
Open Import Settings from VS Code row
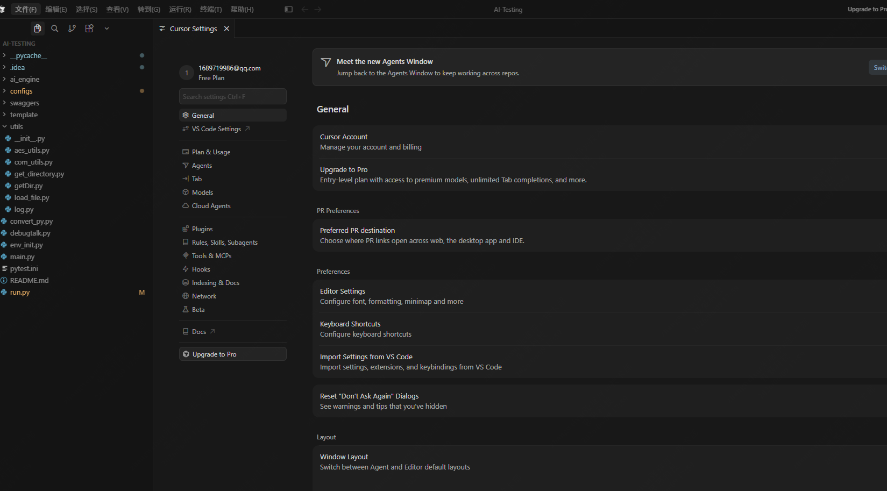(x=600, y=362)
